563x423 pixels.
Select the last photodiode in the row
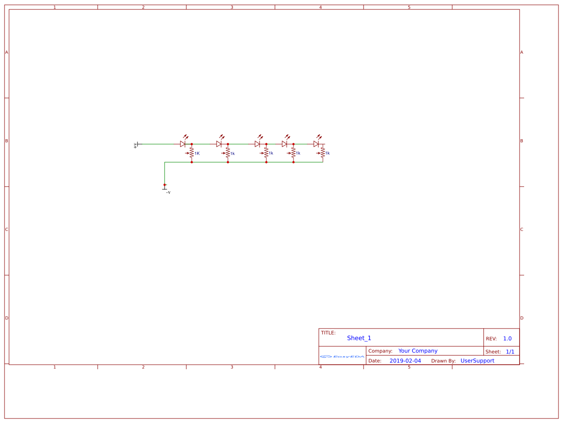click(x=316, y=143)
